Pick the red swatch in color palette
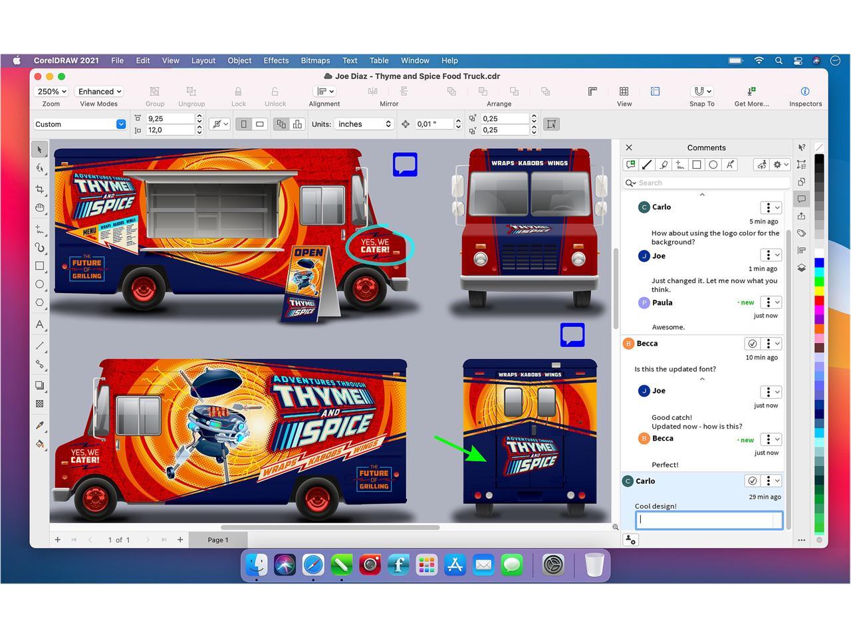 coord(819,300)
